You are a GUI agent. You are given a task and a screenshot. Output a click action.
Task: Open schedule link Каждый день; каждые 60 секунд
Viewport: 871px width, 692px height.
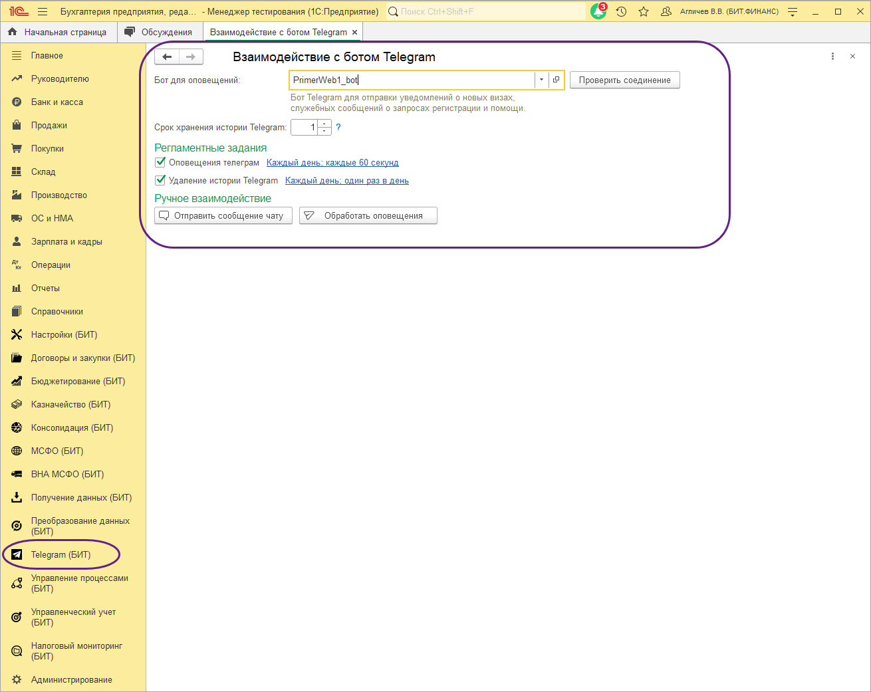click(332, 162)
